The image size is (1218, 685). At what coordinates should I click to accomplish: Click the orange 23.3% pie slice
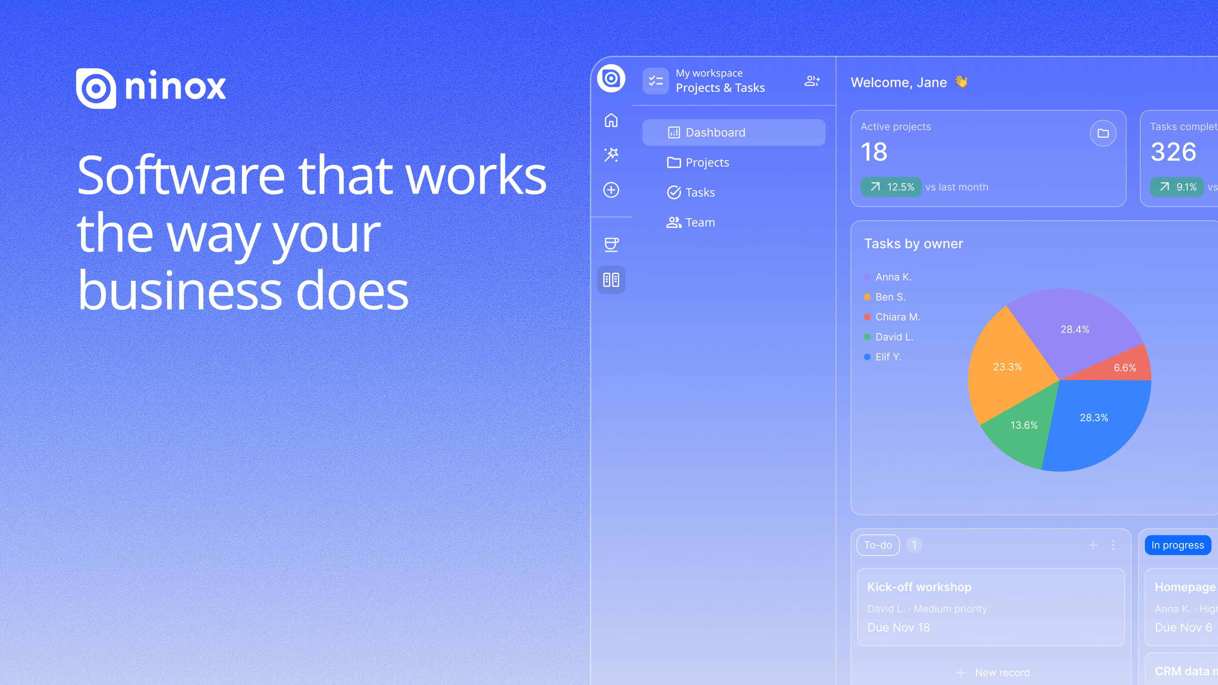[1007, 367]
